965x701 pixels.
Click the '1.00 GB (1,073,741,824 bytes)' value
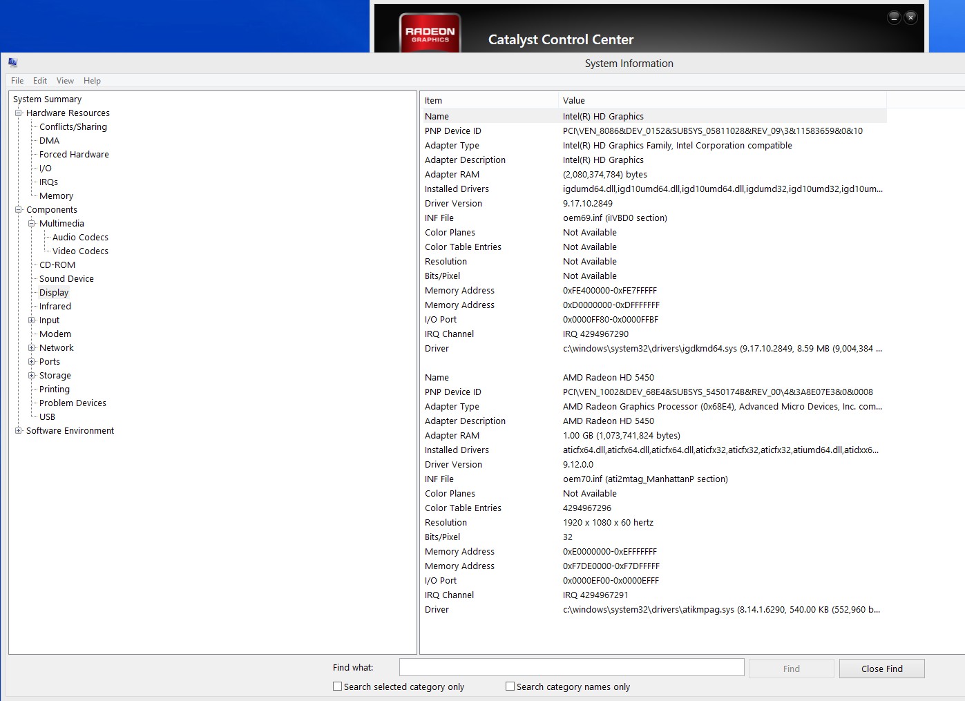(x=622, y=435)
